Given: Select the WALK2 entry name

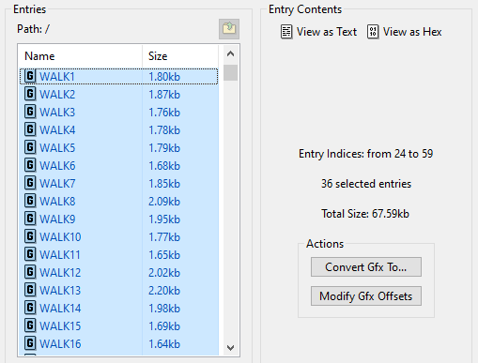Looking at the screenshot, I should [57, 95].
